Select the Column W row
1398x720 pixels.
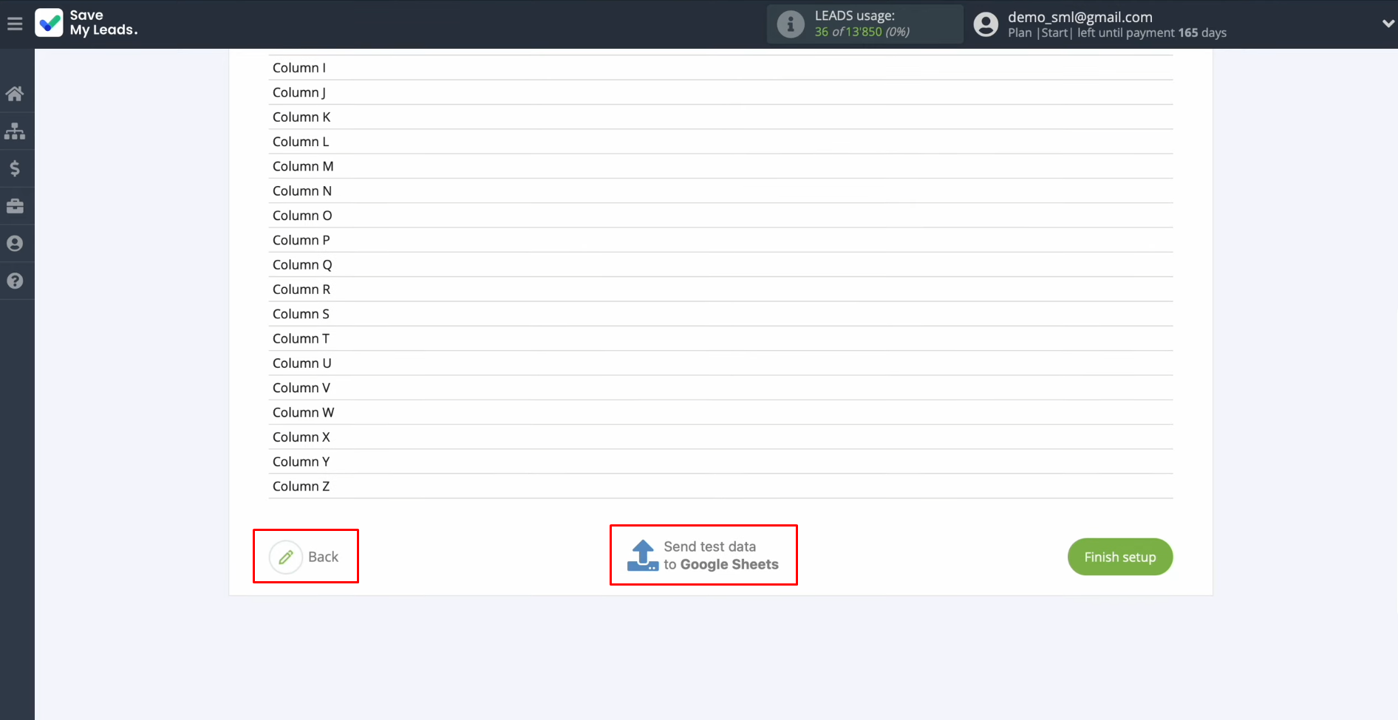click(721, 412)
